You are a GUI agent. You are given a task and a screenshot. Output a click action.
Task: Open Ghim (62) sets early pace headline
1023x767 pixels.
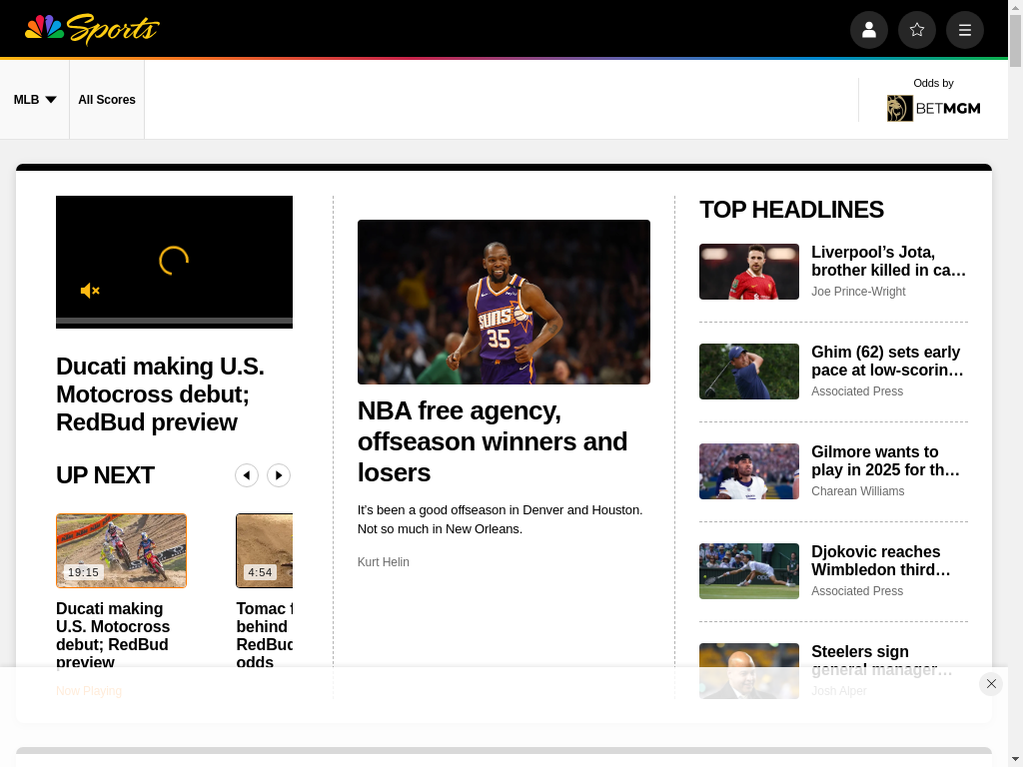click(x=887, y=361)
